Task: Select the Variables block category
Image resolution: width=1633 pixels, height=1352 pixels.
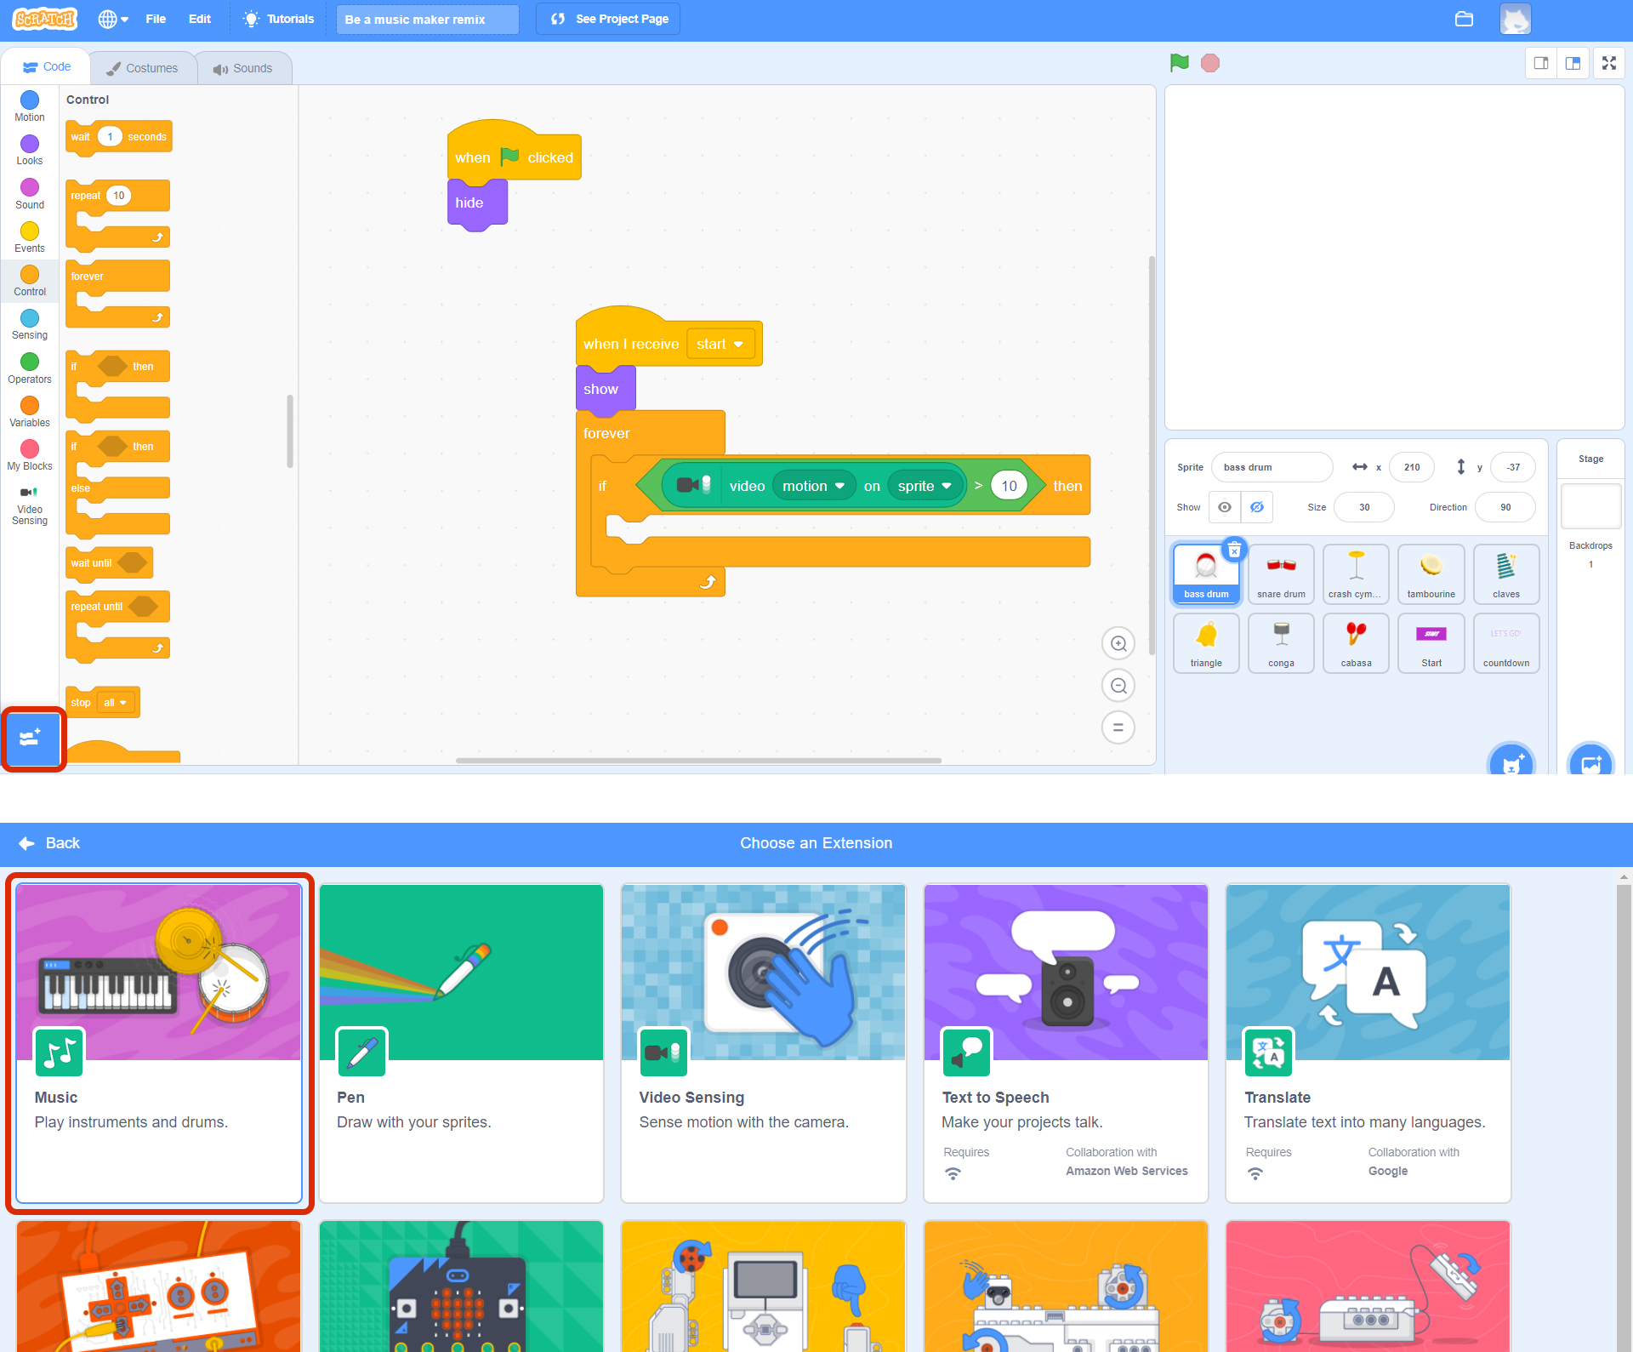Action: point(30,412)
